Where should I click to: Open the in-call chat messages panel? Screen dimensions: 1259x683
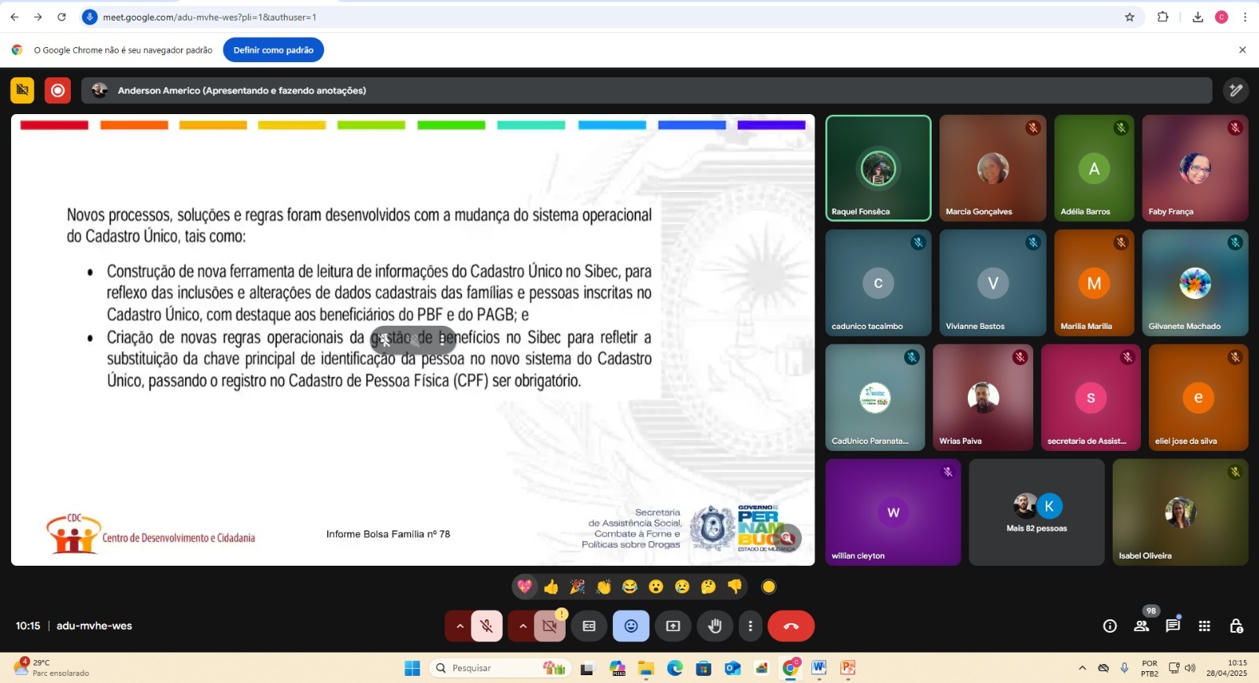[x=1172, y=626]
